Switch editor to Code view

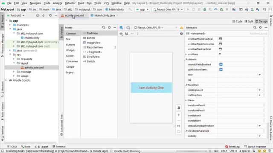coord(237,21)
